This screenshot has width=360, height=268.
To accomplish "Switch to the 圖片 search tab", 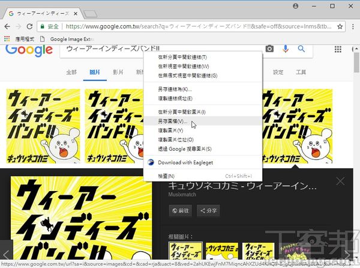I will click(x=95, y=72).
